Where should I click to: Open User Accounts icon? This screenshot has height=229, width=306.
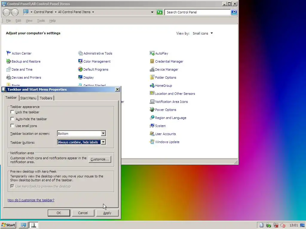(x=152, y=134)
